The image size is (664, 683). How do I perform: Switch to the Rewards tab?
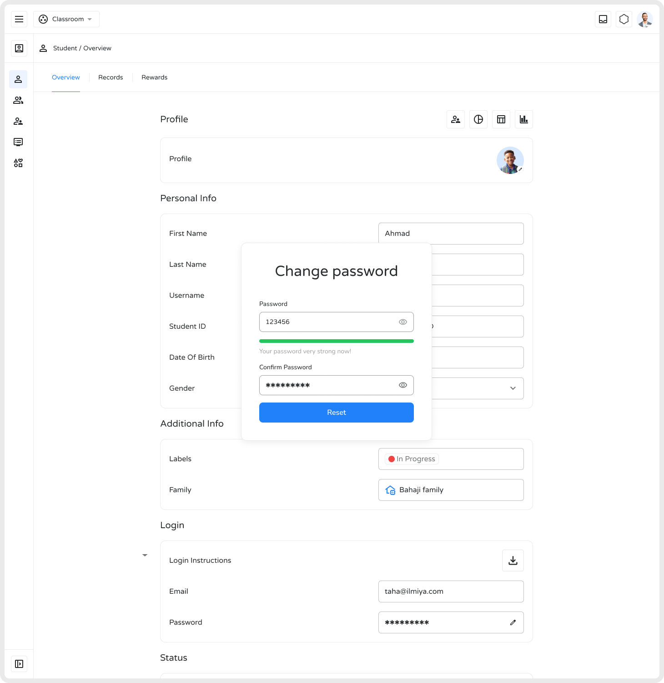[x=154, y=77]
